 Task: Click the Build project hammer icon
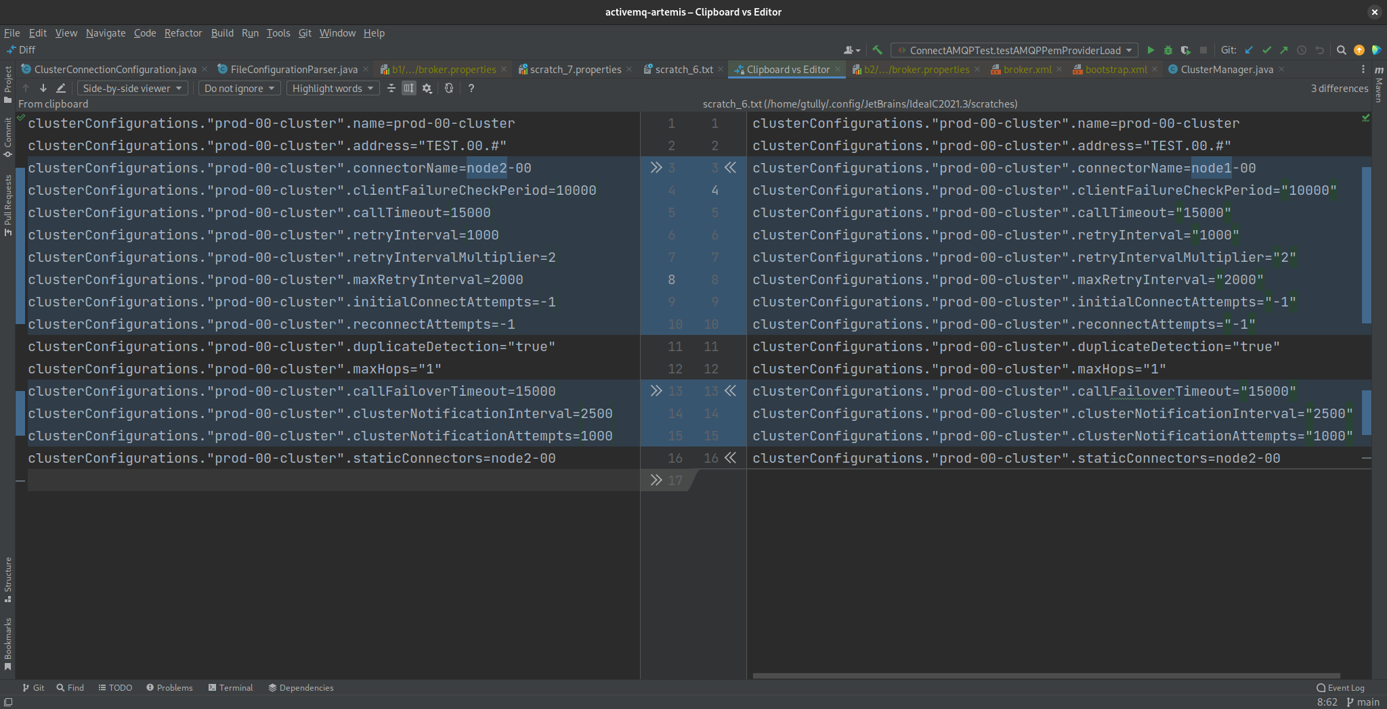[x=877, y=50]
